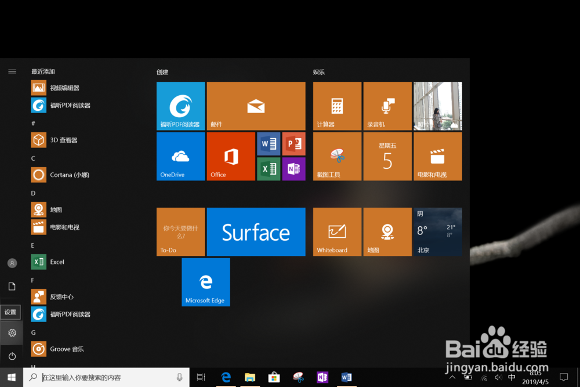The width and height of the screenshot is (580, 387).
Task: Launch OneDrive from the Start tiles
Action: pos(180,156)
